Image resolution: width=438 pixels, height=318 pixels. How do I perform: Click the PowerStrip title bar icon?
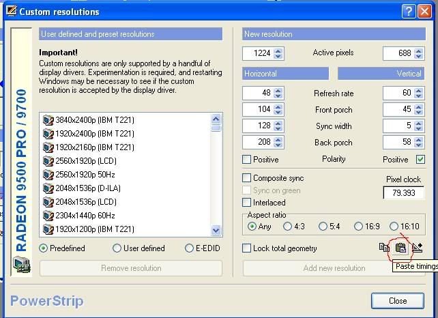[x=11, y=11]
